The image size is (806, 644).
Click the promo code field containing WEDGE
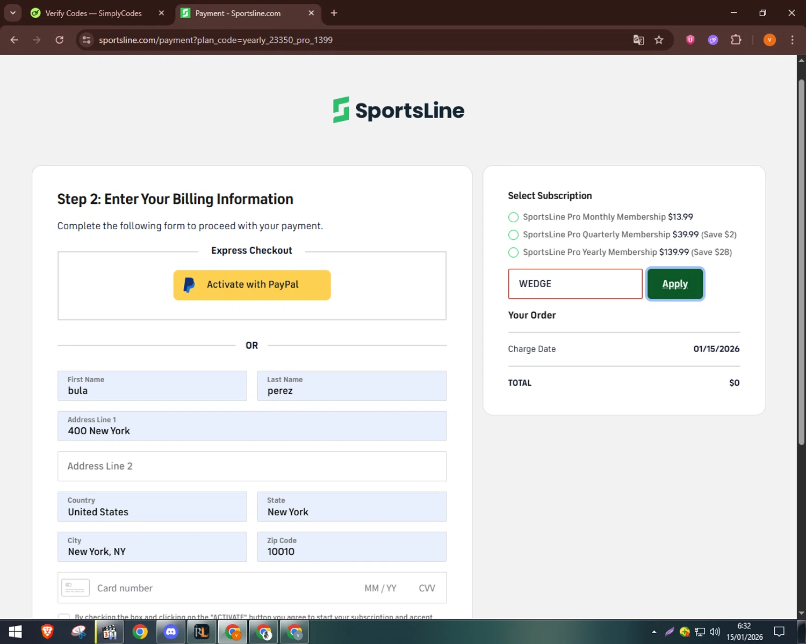point(575,284)
